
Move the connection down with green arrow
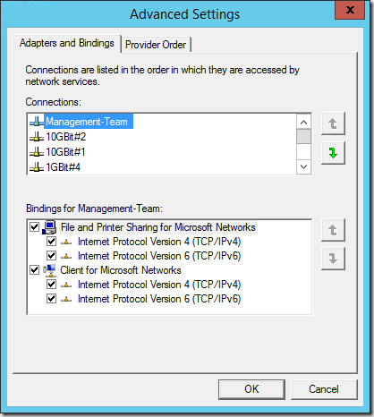(333, 153)
